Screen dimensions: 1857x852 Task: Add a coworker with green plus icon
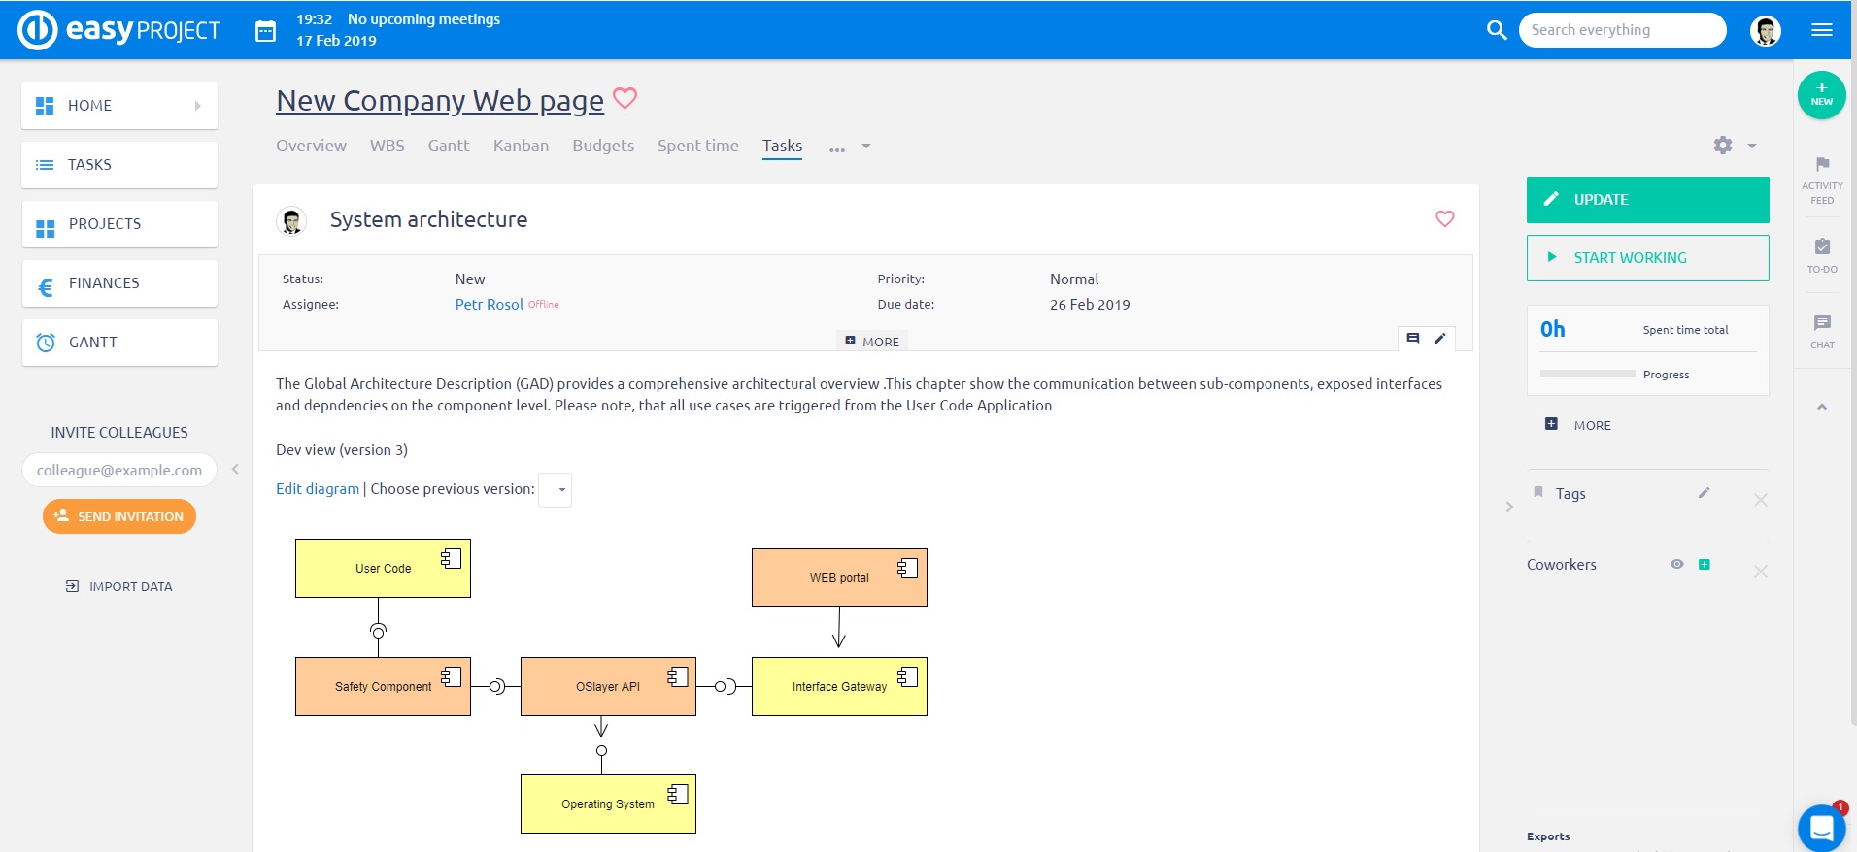coord(1704,564)
